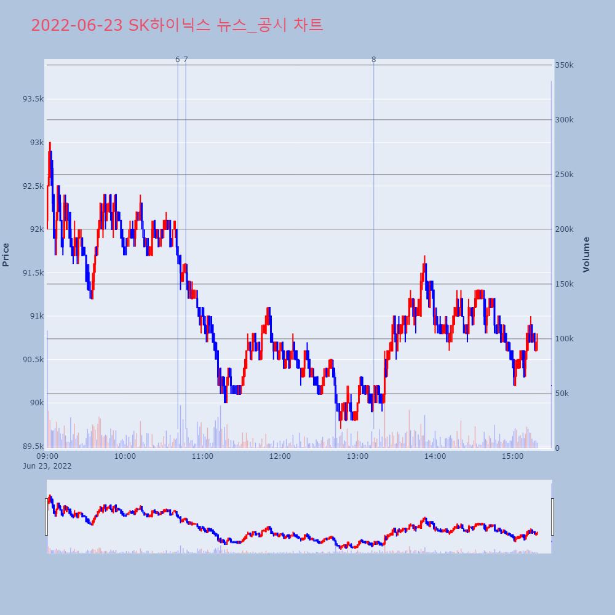
Task: Click news marker label 7
Action: tap(186, 60)
